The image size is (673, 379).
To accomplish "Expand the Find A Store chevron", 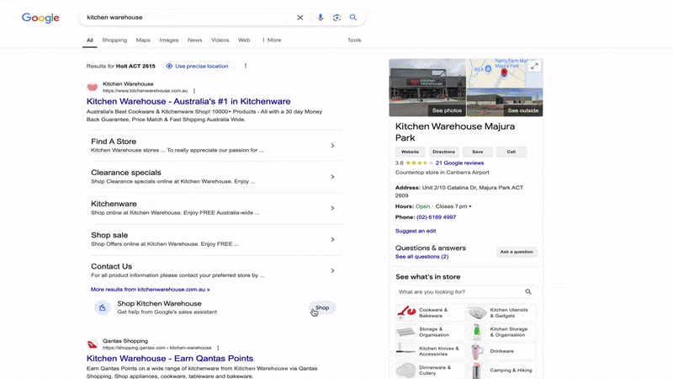I will (x=332, y=146).
